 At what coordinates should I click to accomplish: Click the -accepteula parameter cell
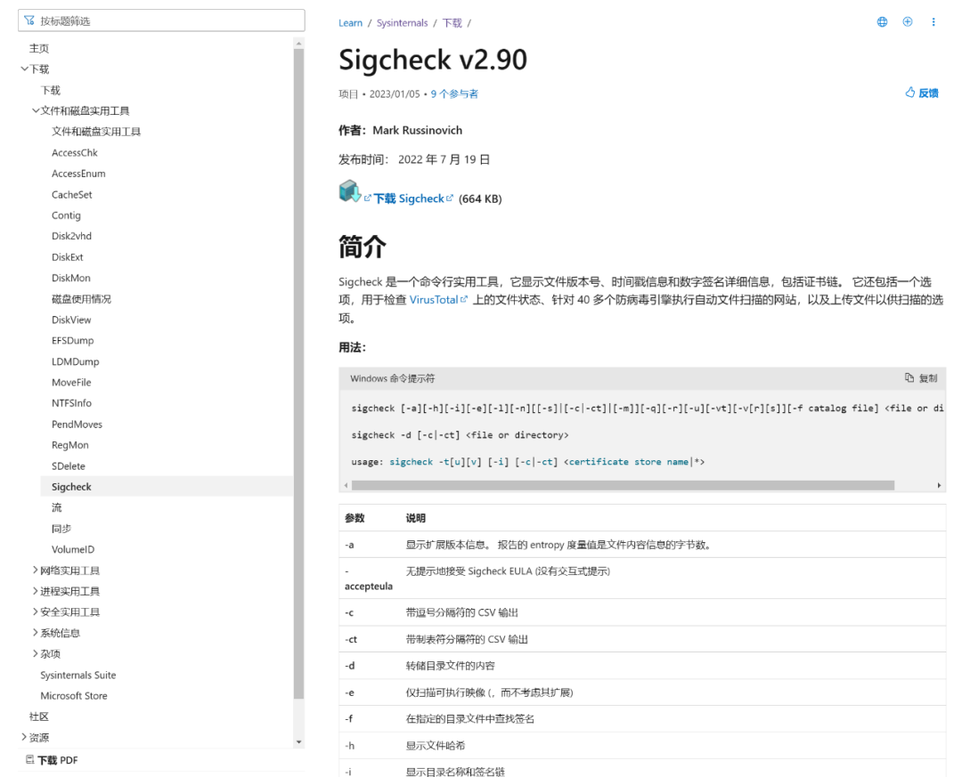369,579
